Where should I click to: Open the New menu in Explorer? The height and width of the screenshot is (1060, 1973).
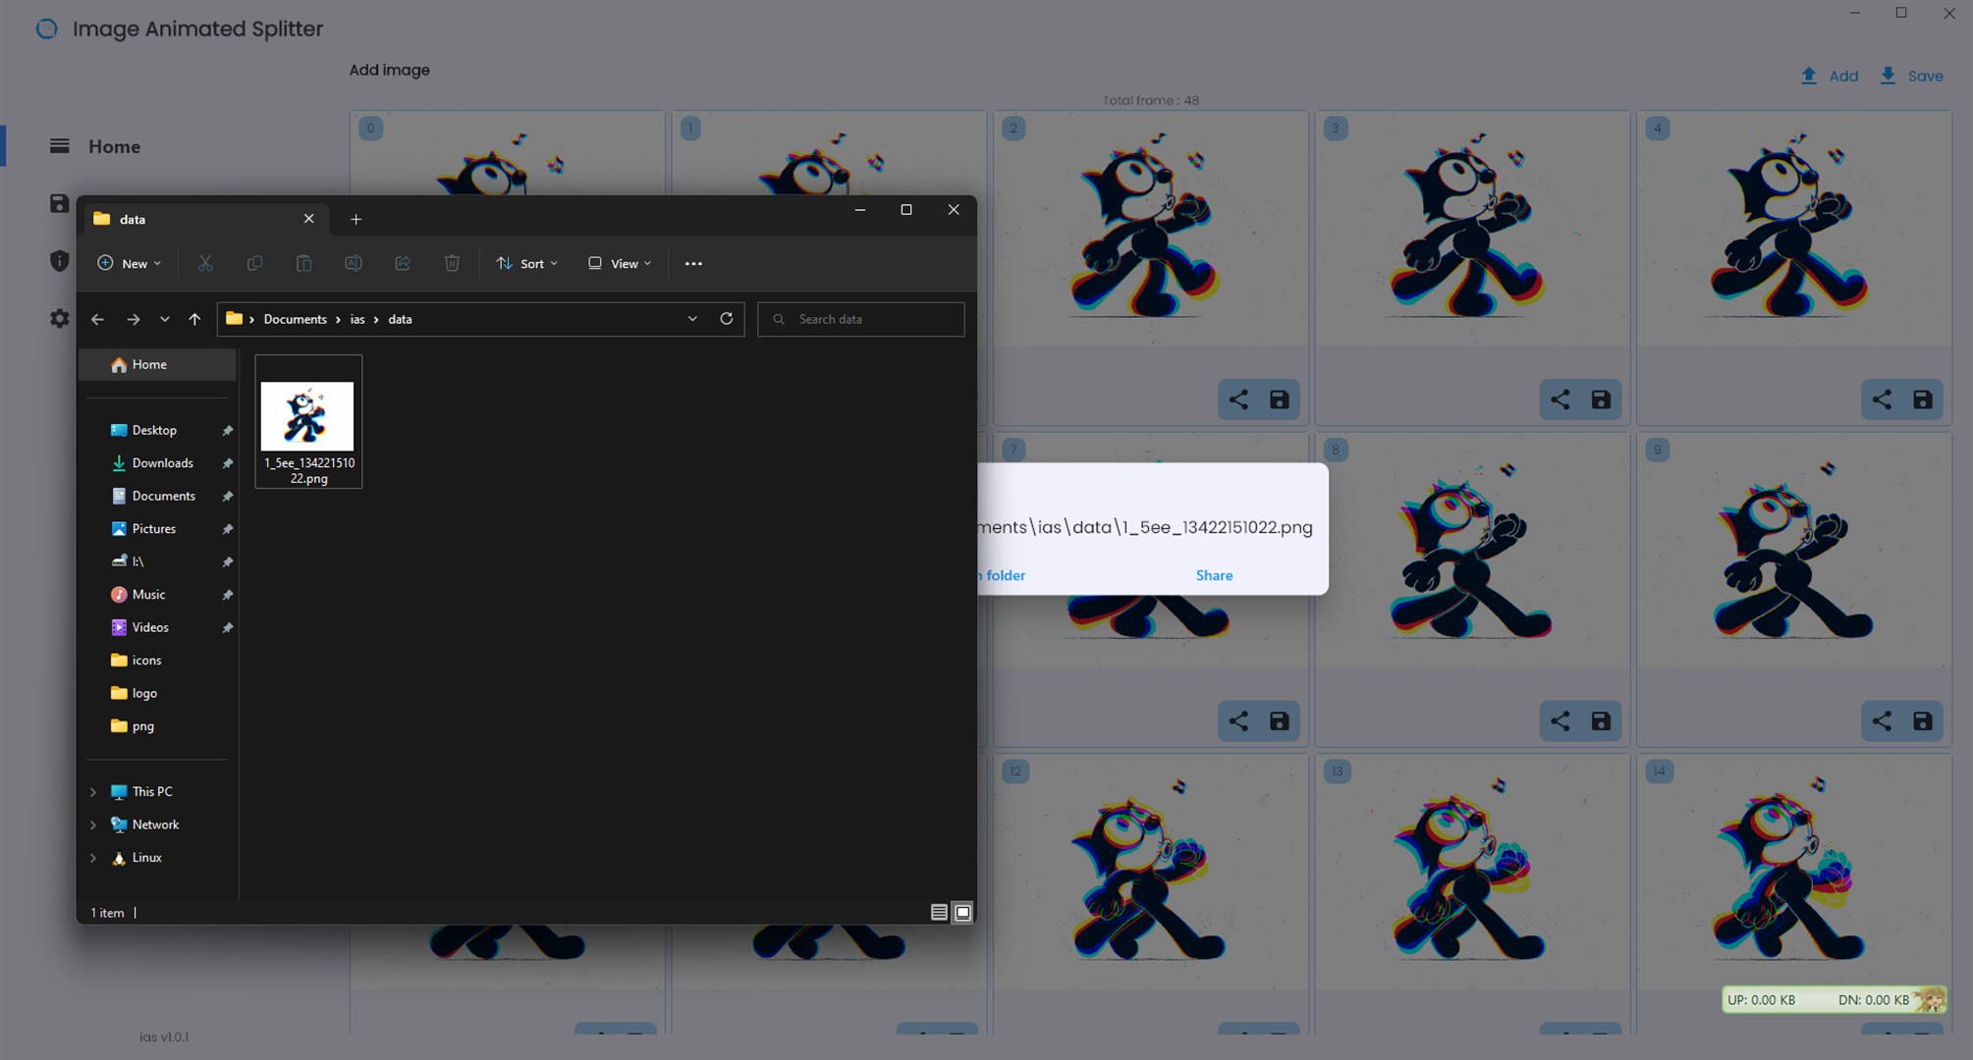130,263
